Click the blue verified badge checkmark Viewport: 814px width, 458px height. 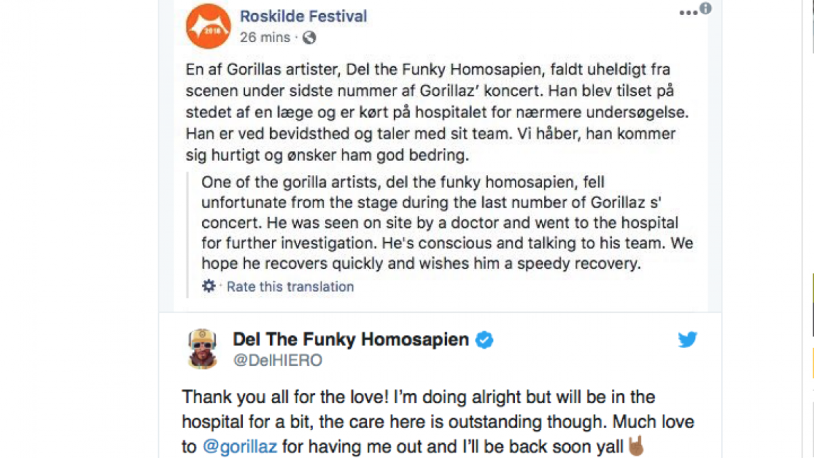pyautogui.click(x=484, y=340)
